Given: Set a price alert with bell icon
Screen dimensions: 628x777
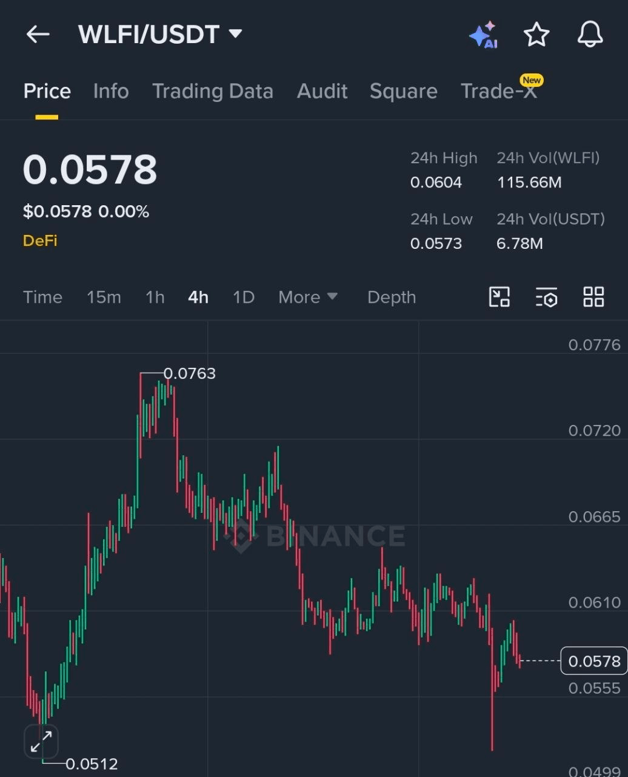Looking at the screenshot, I should (x=590, y=35).
